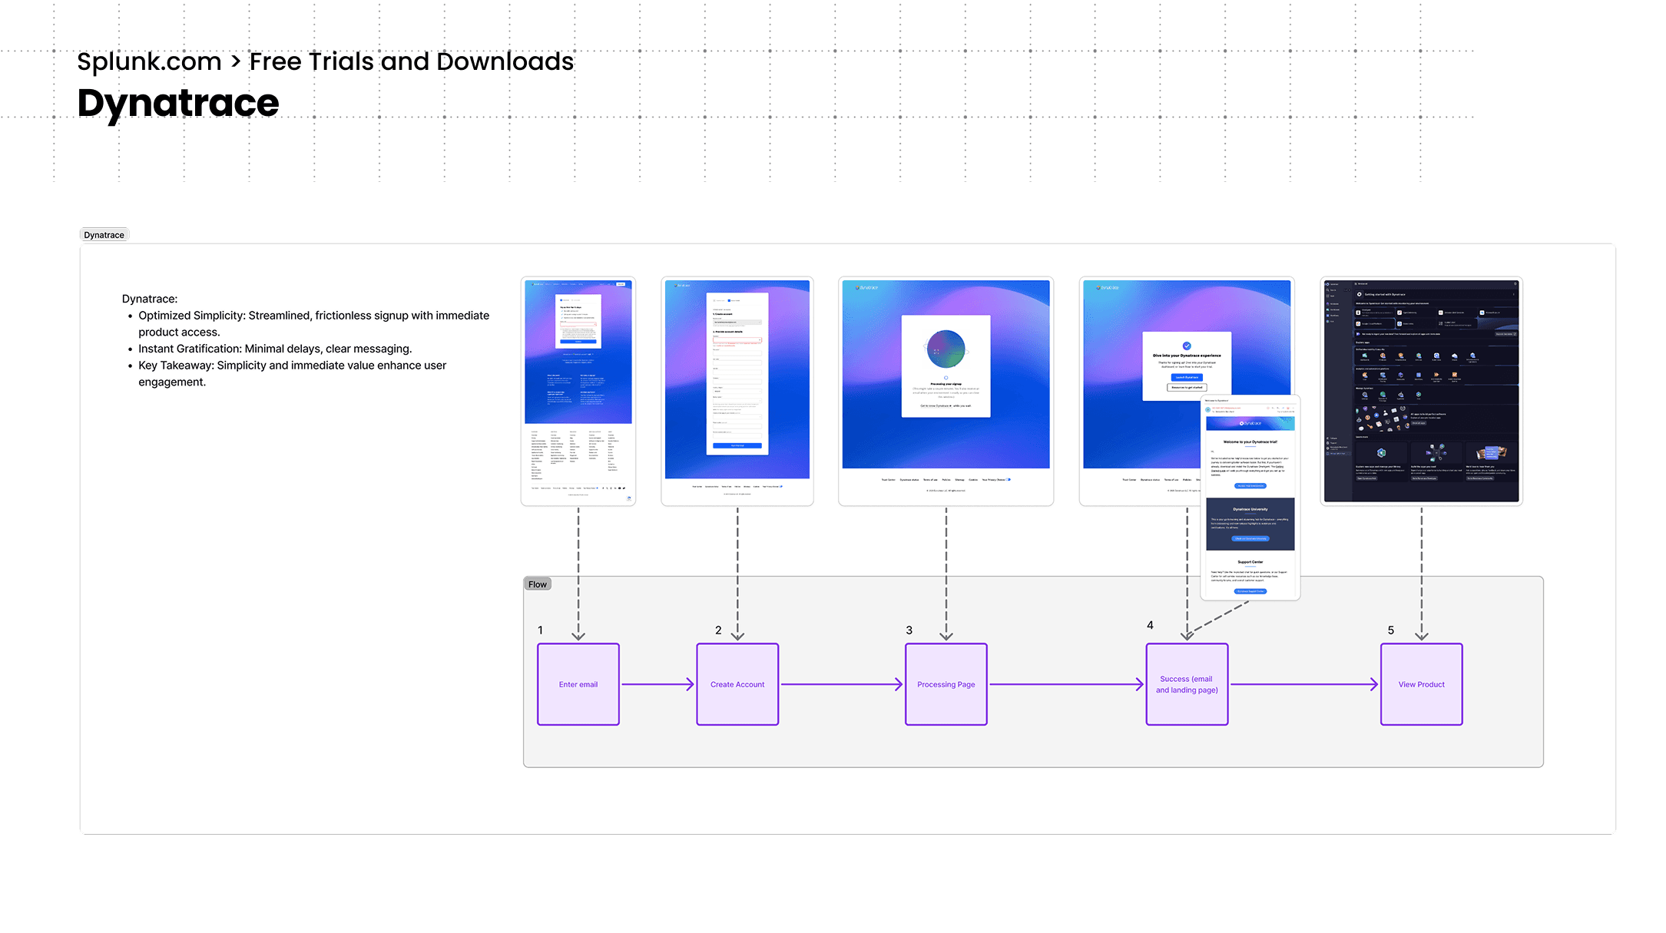Select the dark product dashboard screenshot
1666x933 pixels.
(1420, 390)
